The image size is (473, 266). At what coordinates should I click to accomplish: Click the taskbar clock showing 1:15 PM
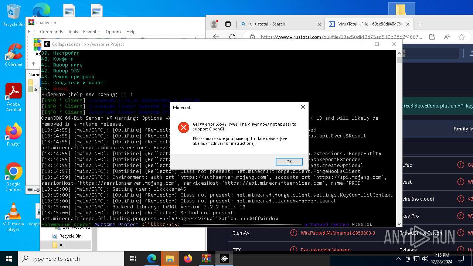pos(441,259)
